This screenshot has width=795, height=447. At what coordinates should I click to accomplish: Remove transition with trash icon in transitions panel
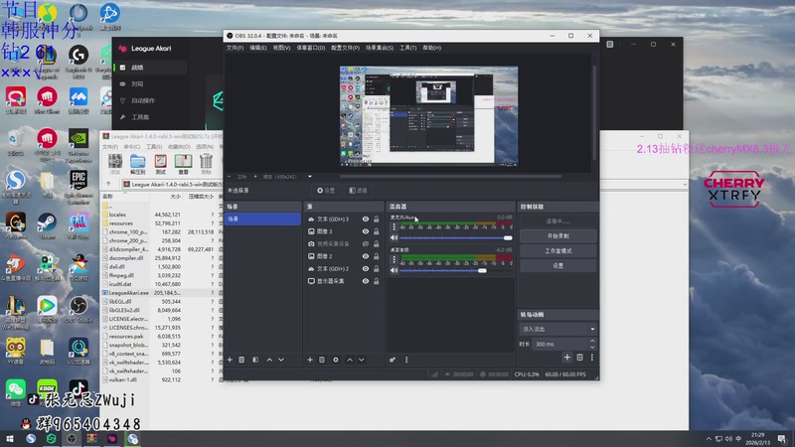coord(580,358)
